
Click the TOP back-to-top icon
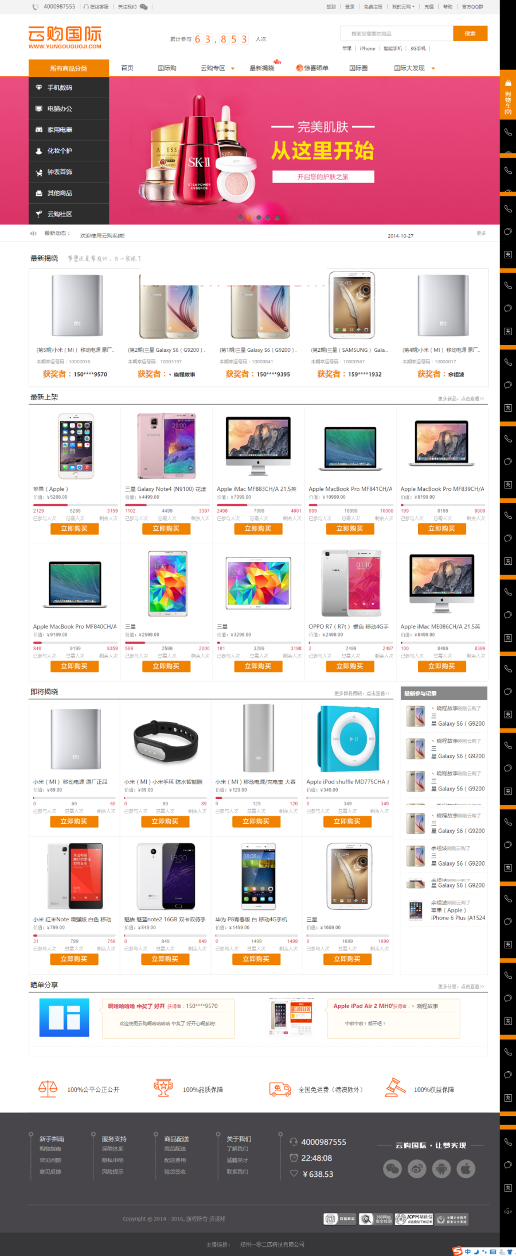507,1211
